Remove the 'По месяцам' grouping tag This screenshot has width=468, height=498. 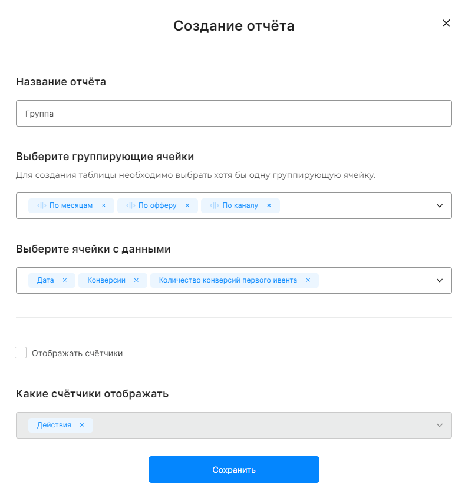tap(104, 205)
